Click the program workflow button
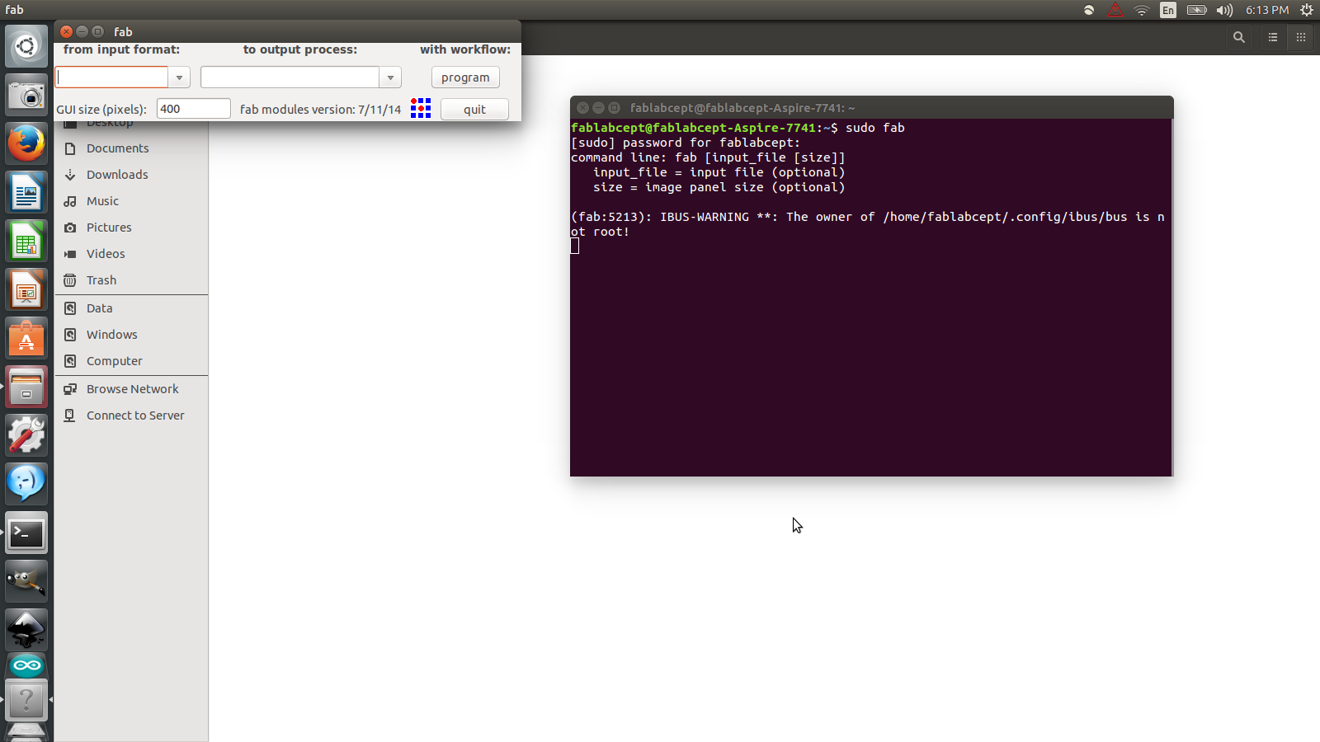 coord(465,77)
